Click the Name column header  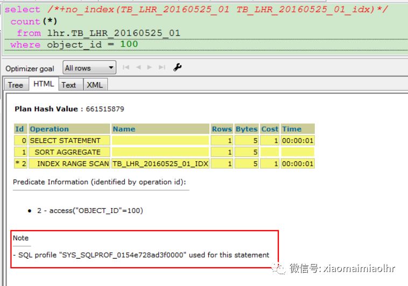click(x=160, y=129)
